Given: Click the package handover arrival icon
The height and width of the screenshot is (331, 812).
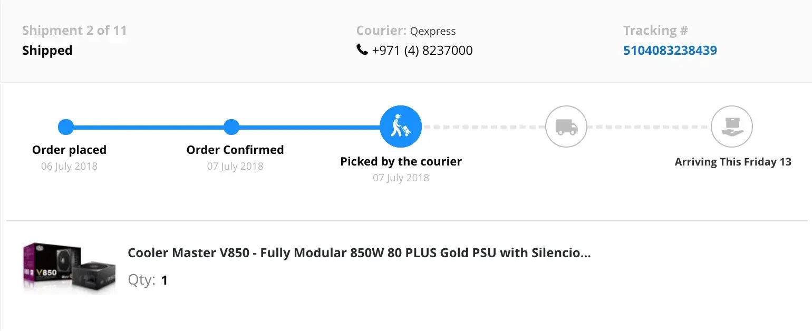Looking at the screenshot, I should 731,127.
